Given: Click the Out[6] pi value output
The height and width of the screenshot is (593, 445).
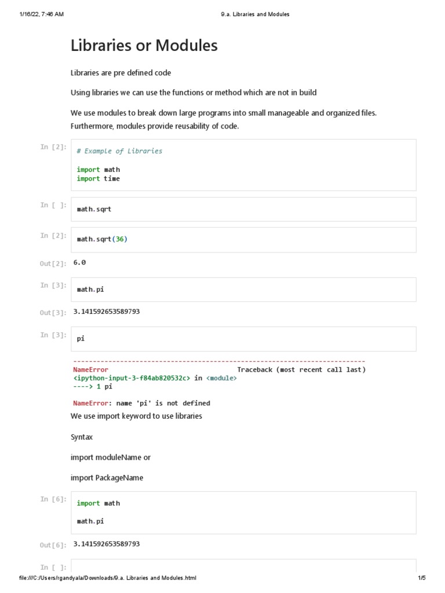Looking at the screenshot, I should [x=107, y=544].
